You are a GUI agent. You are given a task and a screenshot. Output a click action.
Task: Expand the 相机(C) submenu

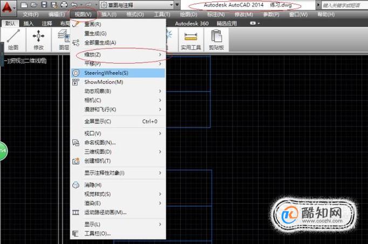pos(118,100)
